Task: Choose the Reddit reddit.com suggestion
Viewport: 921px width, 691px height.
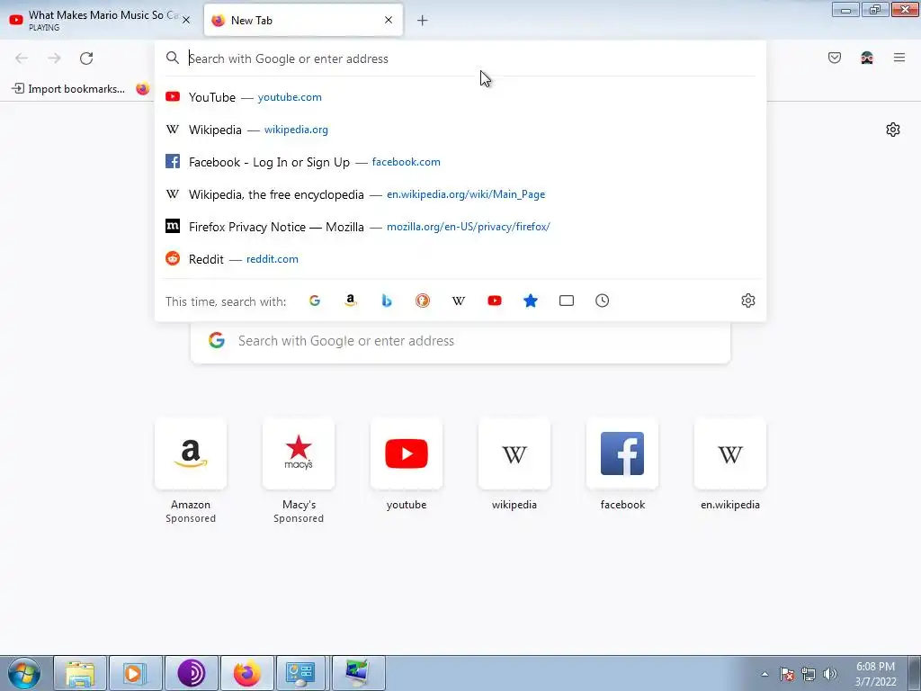Action: coord(460,258)
